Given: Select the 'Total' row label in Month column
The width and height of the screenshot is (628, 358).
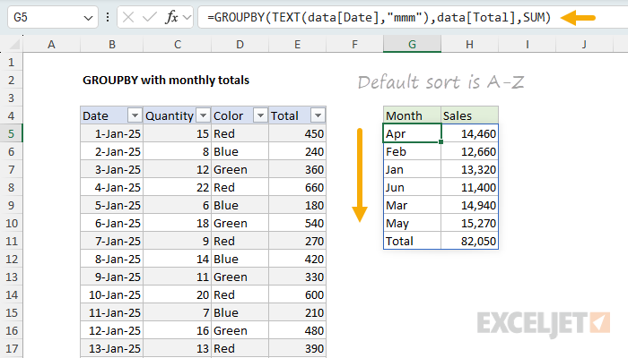Looking at the screenshot, I should click(412, 241).
